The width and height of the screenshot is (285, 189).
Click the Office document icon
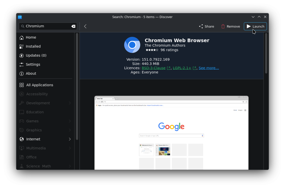pos(21,157)
